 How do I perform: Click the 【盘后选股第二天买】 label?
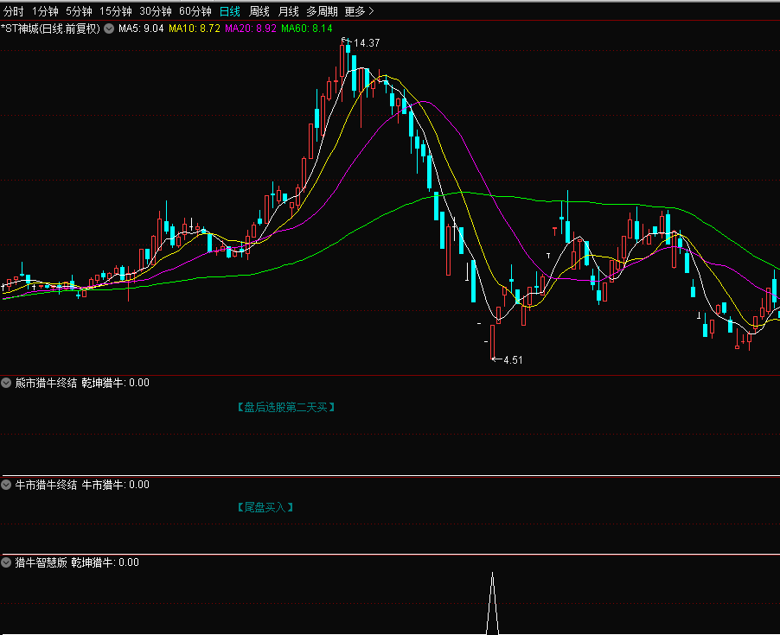pyautogui.click(x=286, y=408)
